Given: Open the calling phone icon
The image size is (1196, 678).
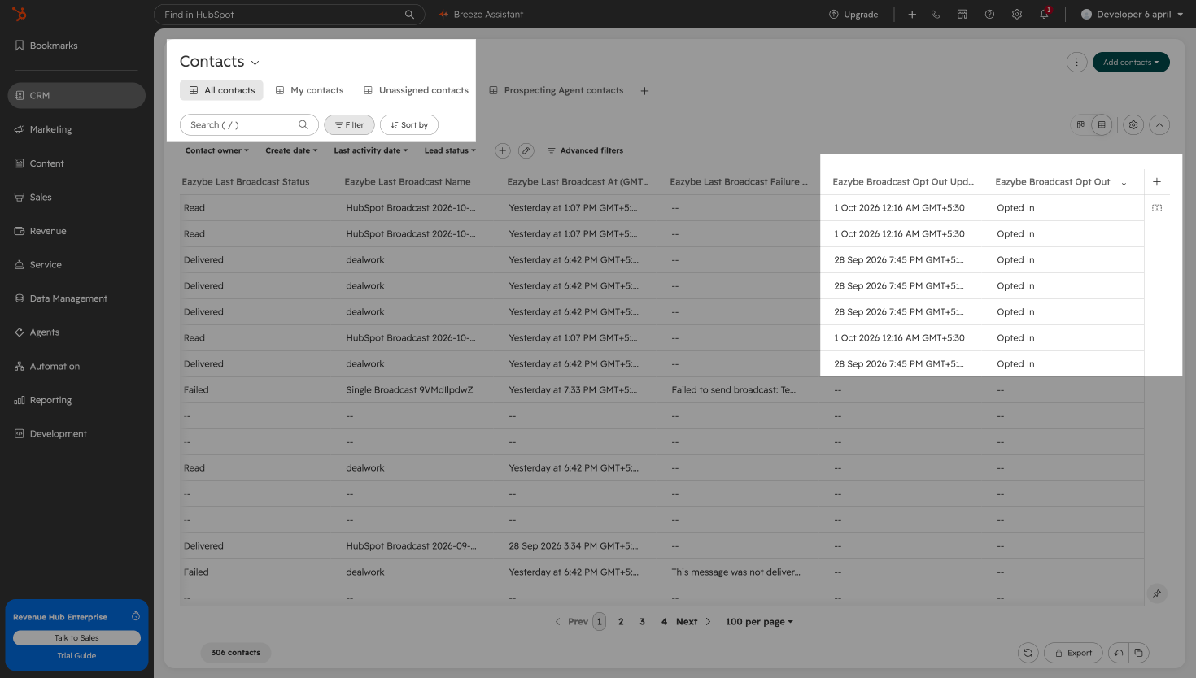Looking at the screenshot, I should pyautogui.click(x=936, y=15).
